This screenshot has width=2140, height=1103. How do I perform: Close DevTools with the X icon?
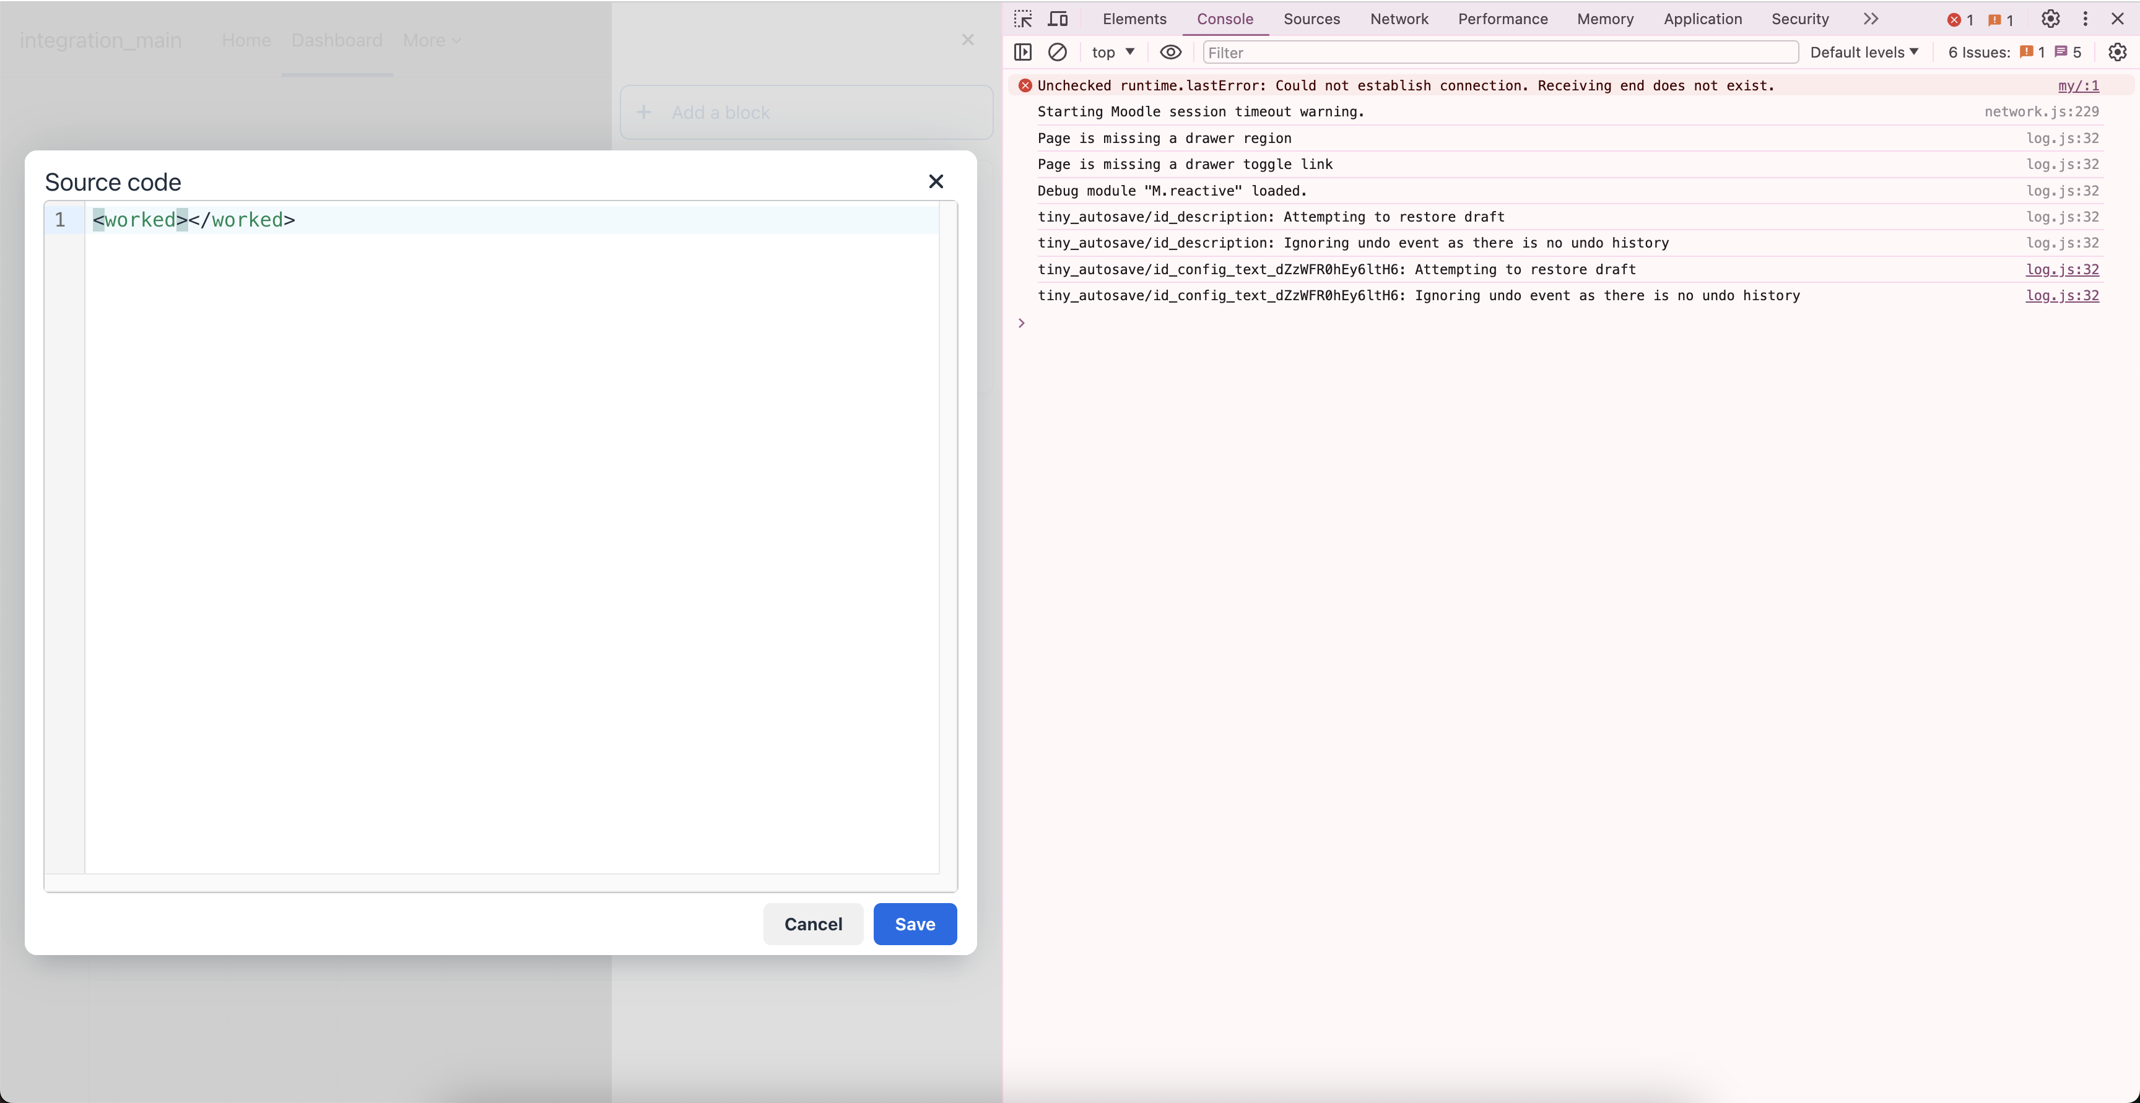click(x=2118, y=19)
